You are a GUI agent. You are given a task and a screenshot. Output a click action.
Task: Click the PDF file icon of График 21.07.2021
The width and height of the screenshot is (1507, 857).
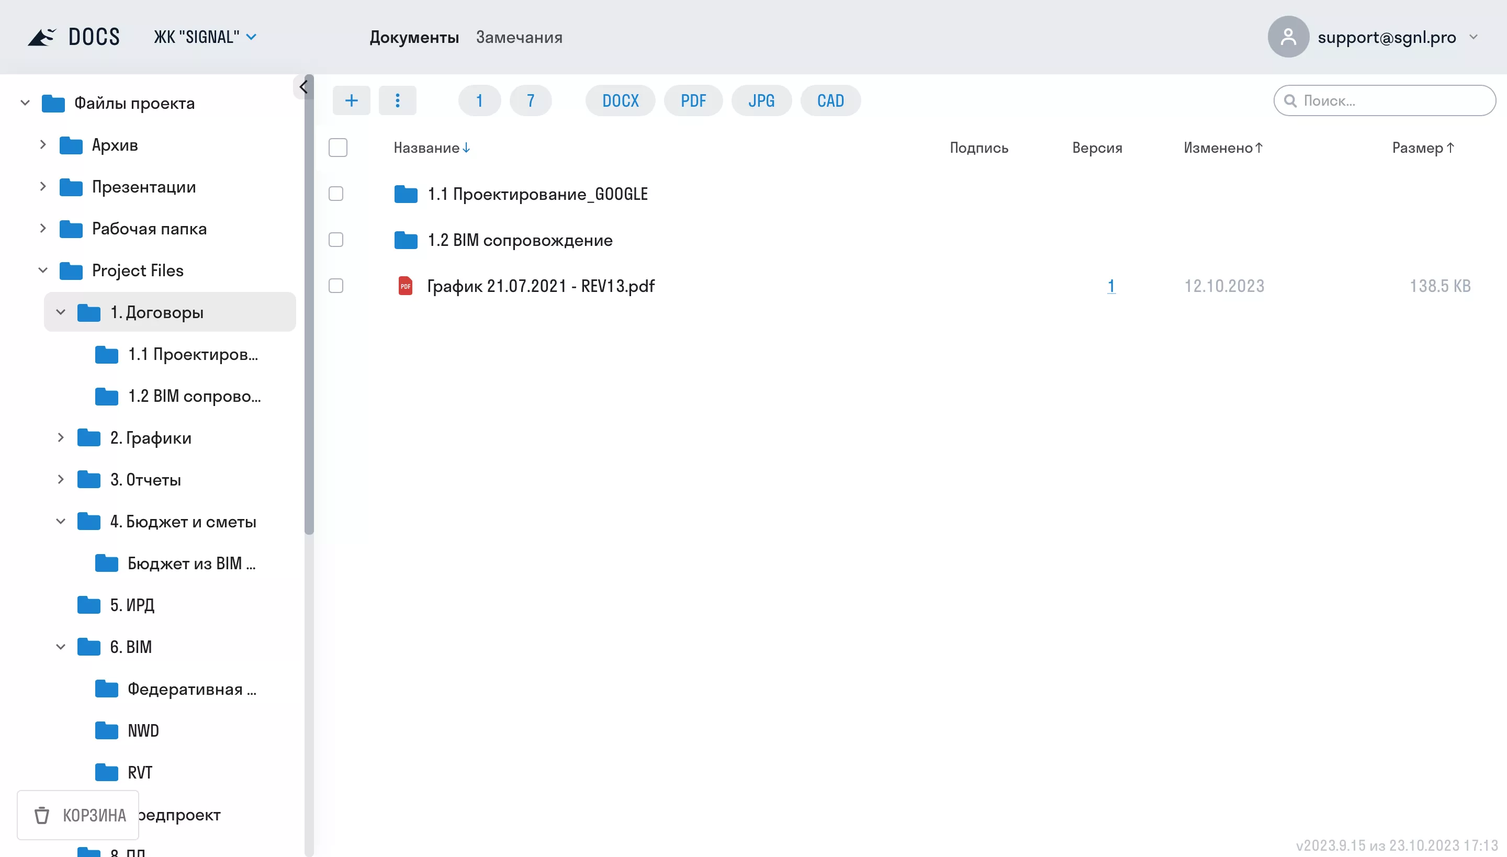pyautogui.click(x=406, y=286)
